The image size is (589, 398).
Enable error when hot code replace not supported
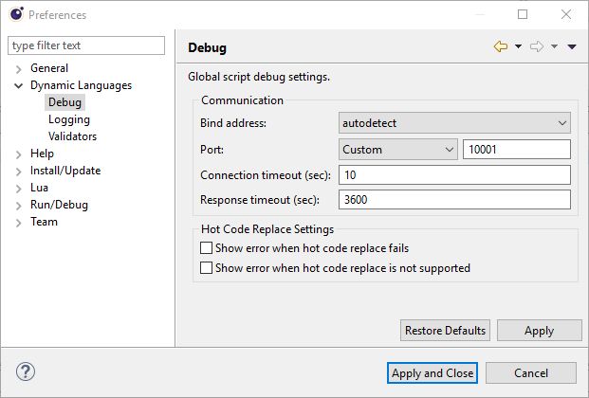(206, 268)
